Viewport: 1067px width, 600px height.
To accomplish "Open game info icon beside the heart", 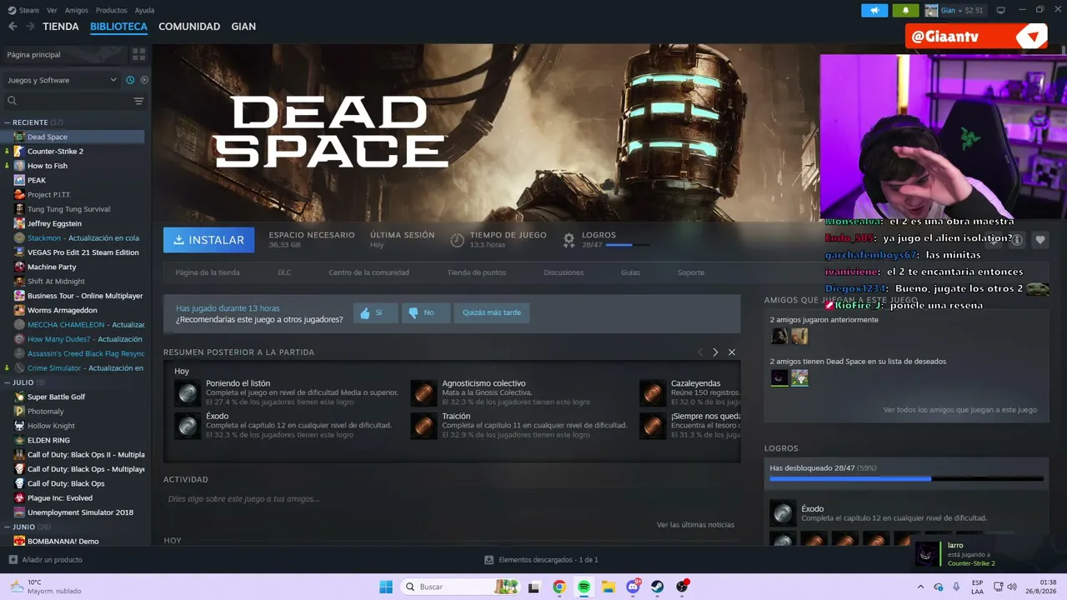I will tap(1016, 240).
